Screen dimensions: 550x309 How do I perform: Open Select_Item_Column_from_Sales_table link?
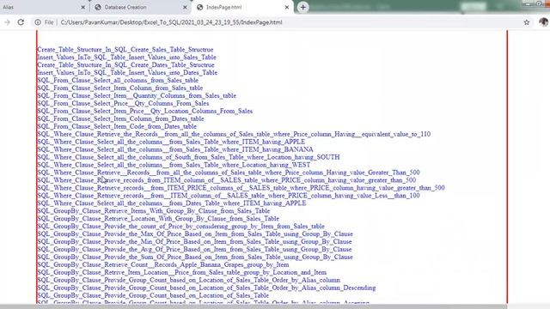click(119, 88)
